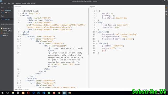Click the Brackets app icon in title bar

click(1, 1)
